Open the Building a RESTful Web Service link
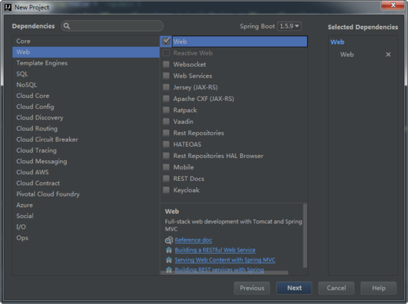Screen dimensions: 408x304 (215, 250)
